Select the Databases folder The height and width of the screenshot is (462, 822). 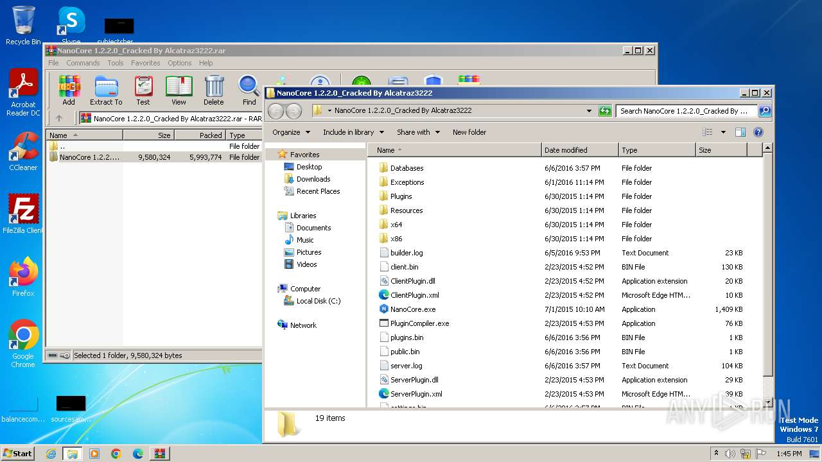coord(407,168)
